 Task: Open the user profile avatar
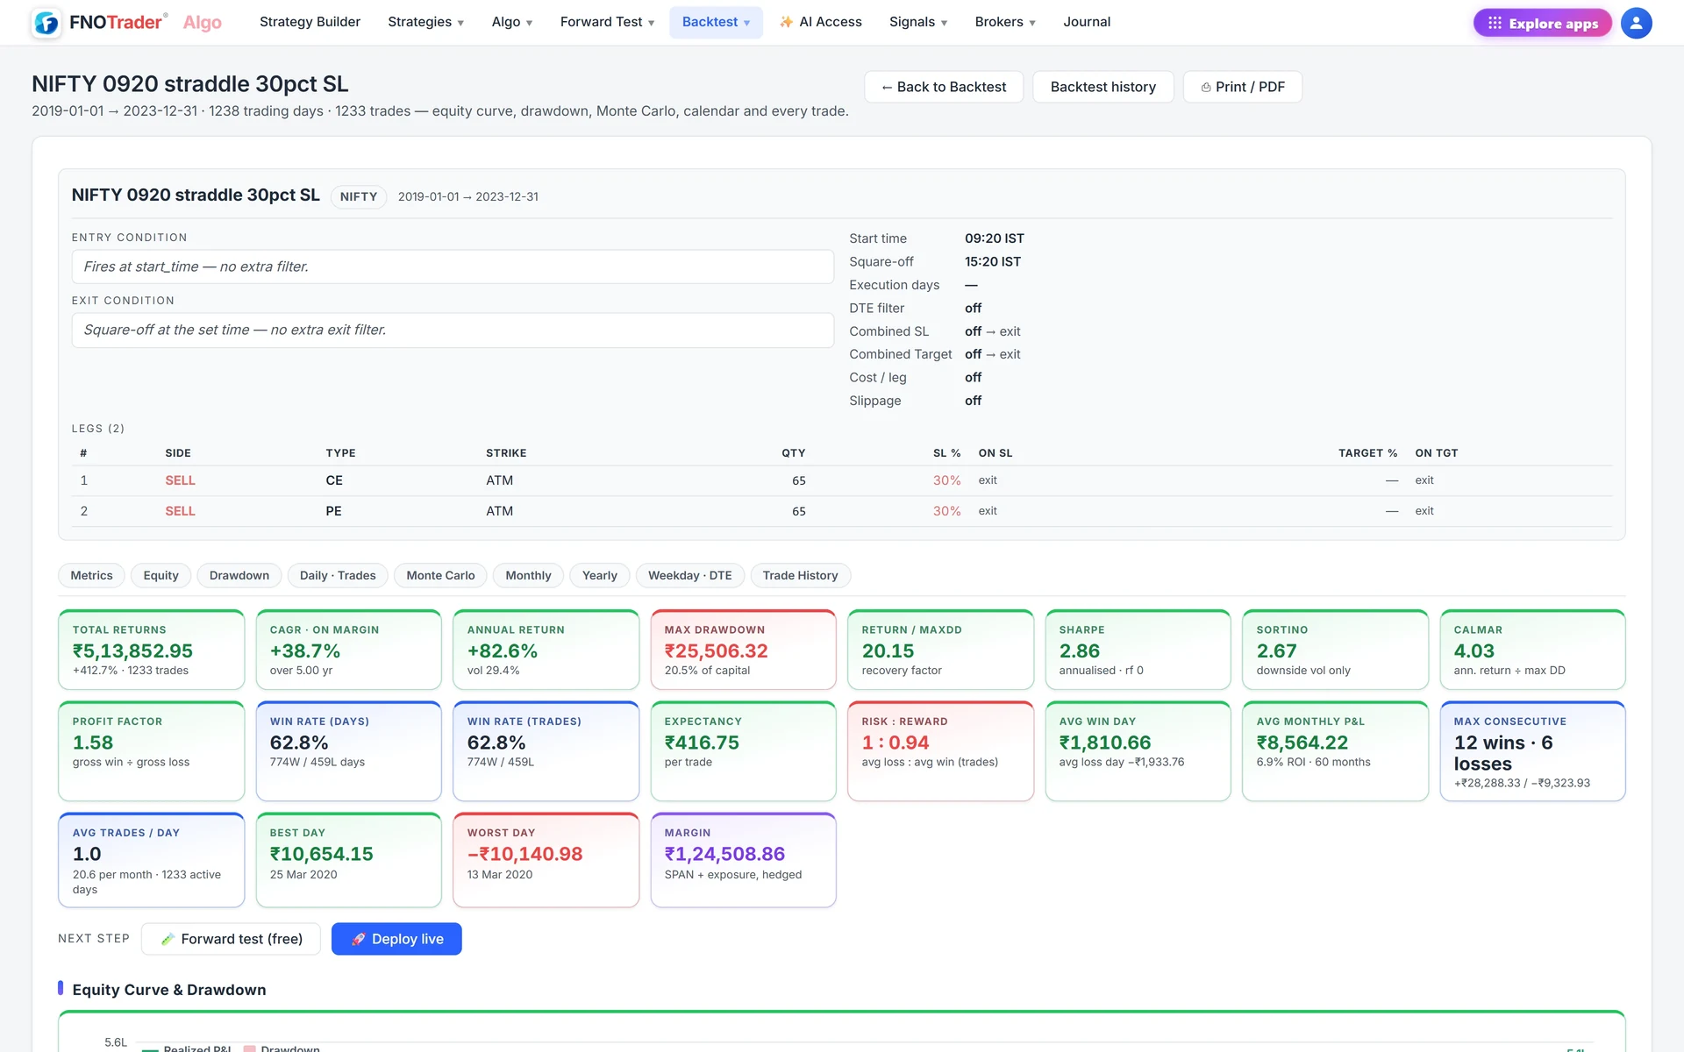click(1636, 23)
